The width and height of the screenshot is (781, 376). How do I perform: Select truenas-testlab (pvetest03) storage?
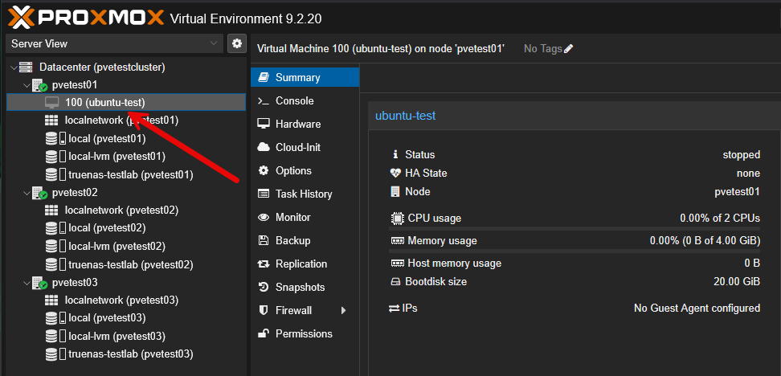pyautogui.click(x=131, y=354)
